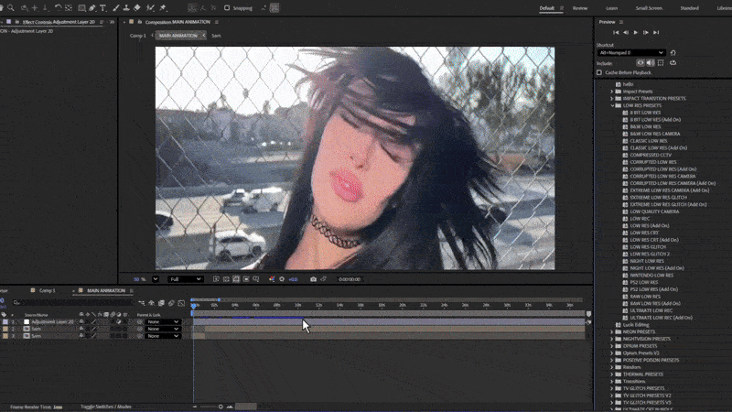The height and width of the screenshot is (412, 732).
Task: Collapse the LOW RES PRESETS folder
Action: point(612,105)
